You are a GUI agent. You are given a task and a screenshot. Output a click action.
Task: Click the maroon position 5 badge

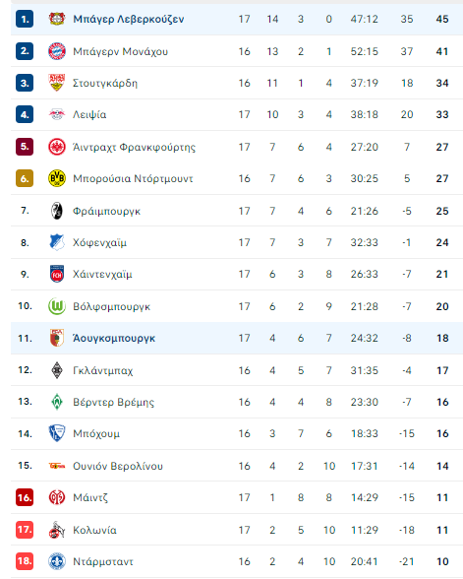coord(25,147)
